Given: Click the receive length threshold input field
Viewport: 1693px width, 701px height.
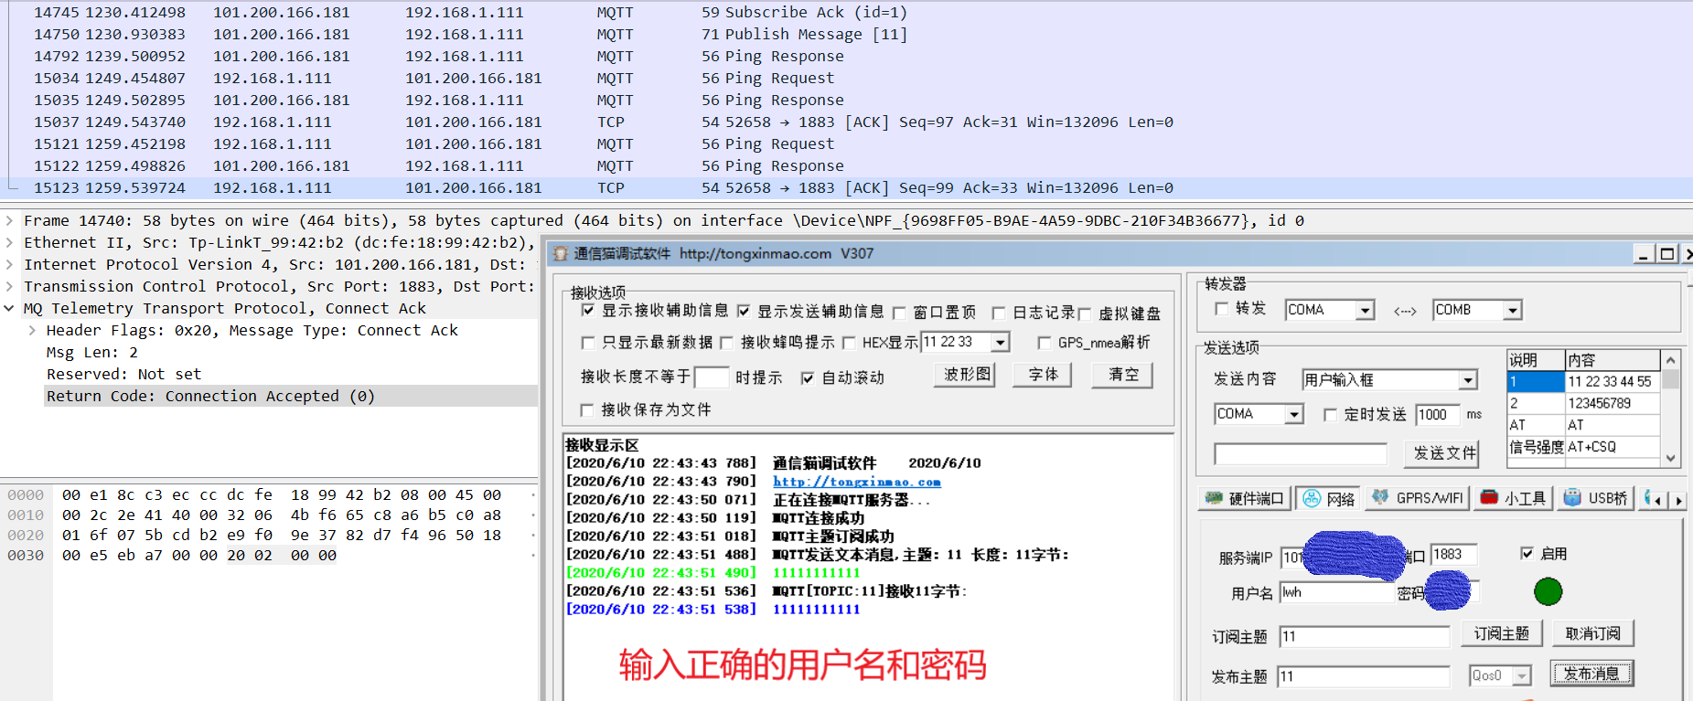Looking at the screenshot, I should click(x=712, y=377).
